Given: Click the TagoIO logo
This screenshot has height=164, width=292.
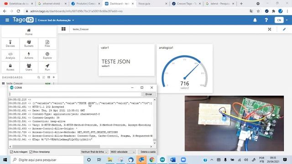Looking at the screenshot, I should [23, 20].
